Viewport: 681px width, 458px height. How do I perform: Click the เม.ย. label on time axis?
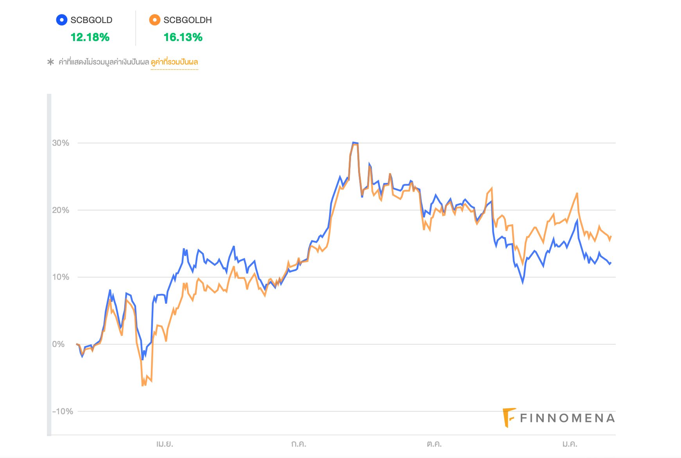165,444
